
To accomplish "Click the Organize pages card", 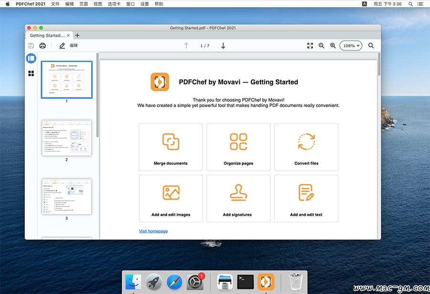I will (238, 147).
